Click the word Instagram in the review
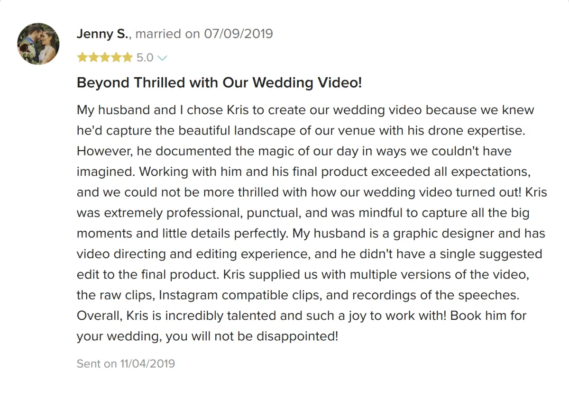Screen dimensions: 569x398 188,295
